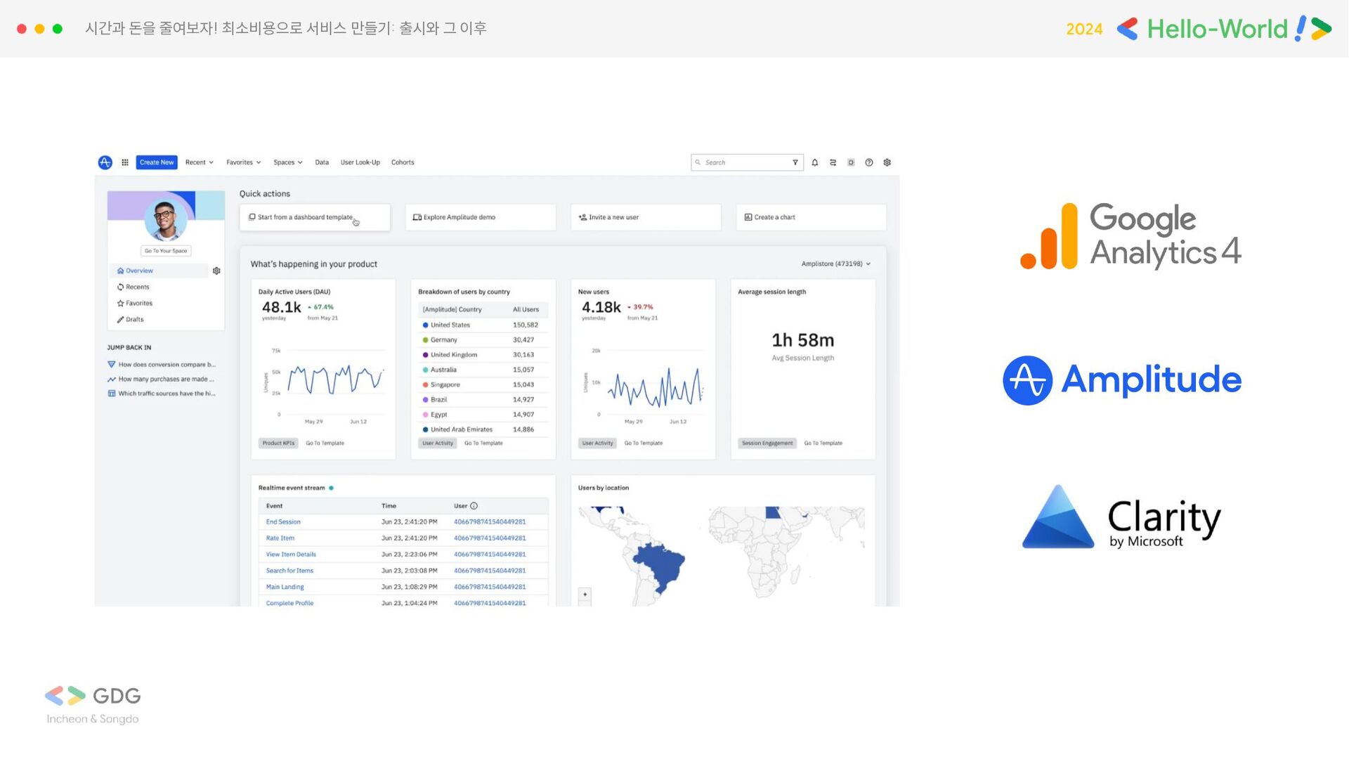Click the Germany country row
1349x759 pixels.
tap(483, 340)
